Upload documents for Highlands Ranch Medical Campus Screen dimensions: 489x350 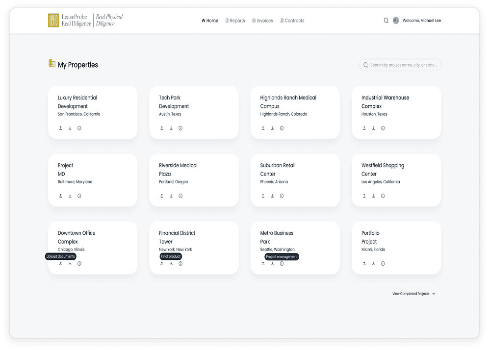coord(263,128)
